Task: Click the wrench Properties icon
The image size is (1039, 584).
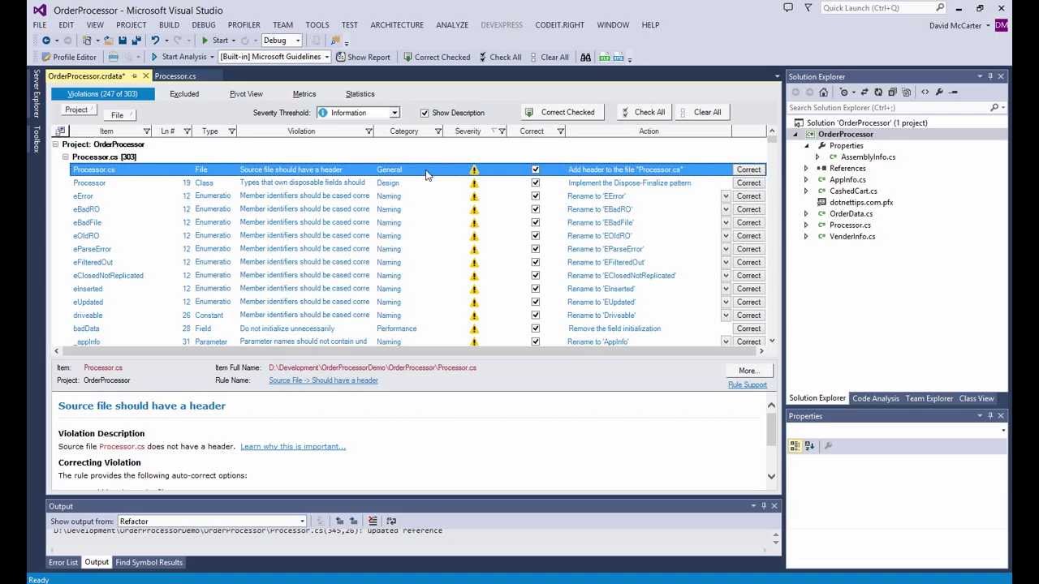Action: pos(939,92)
